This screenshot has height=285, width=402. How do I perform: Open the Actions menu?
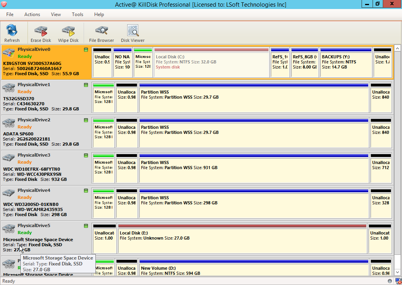click(32, 14)
